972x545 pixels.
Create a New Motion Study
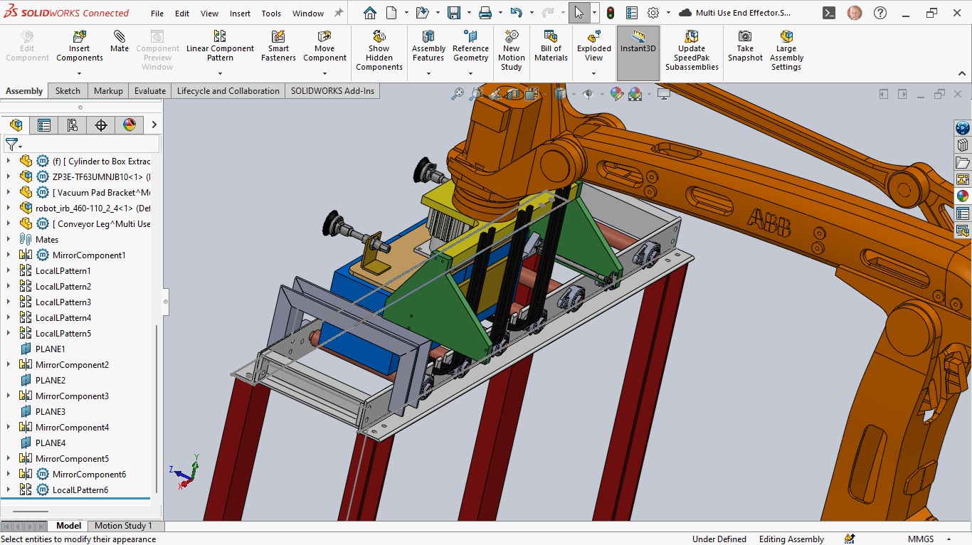511,51
